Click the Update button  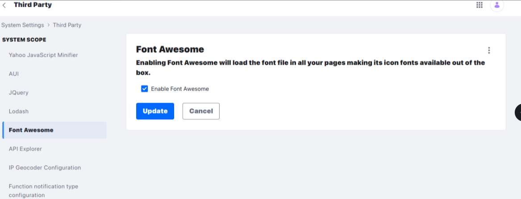155,111
